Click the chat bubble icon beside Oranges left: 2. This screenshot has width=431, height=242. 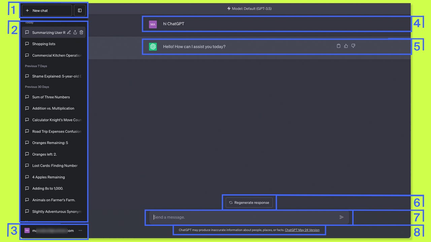pyautogui.click(x=27, y=154)
